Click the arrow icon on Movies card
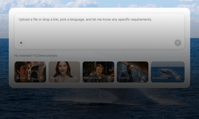The image size is (199, 119). click(x=41, y=78)
